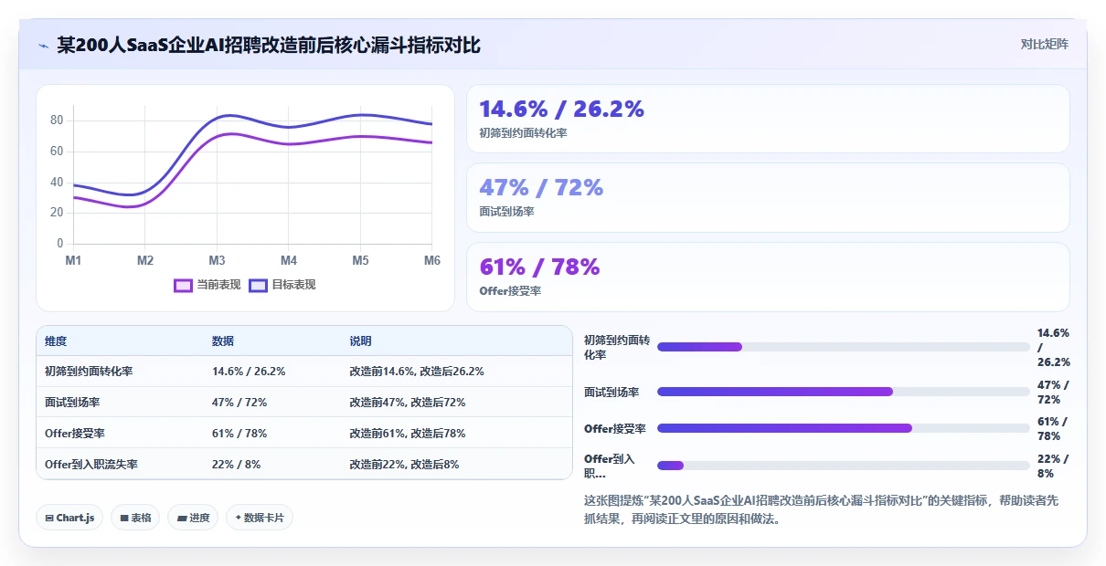Viewport: 1106px width, 566px height.
Task: Click table cell 面试到场率
Action: coord(72,403)
